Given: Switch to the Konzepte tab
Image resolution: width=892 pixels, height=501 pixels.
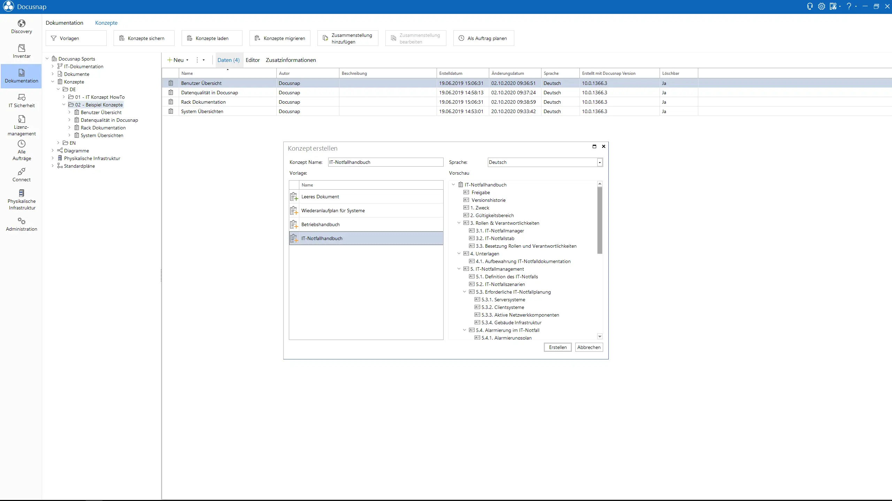Looking at the screenshot, I should coord(106,23).
